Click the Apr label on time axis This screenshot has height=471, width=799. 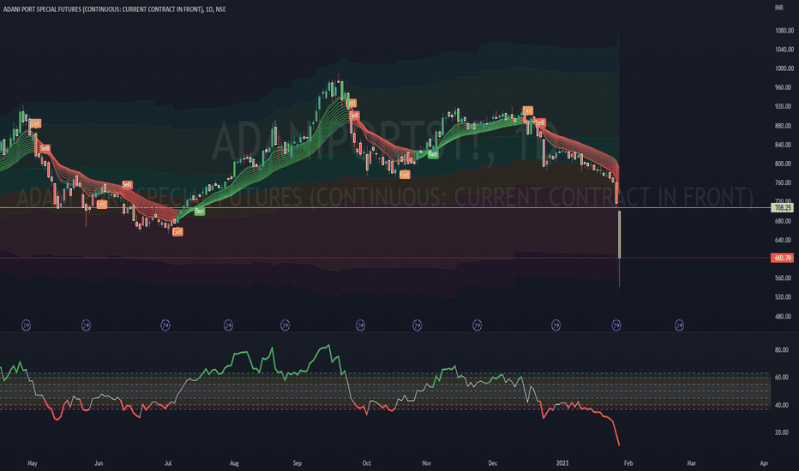tap(764, 463)
